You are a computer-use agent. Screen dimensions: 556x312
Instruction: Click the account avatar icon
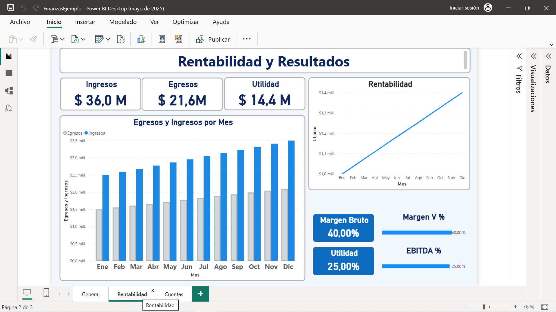tap(488, 8)
